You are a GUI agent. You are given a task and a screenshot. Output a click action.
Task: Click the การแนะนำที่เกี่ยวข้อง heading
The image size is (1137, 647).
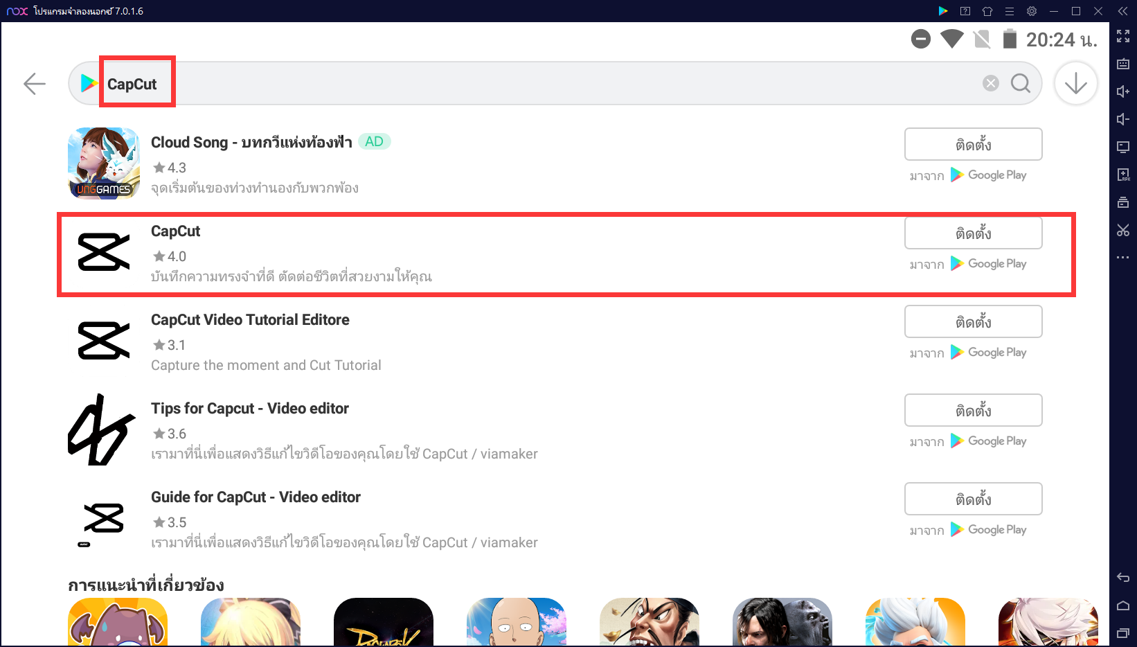point(146,585)
